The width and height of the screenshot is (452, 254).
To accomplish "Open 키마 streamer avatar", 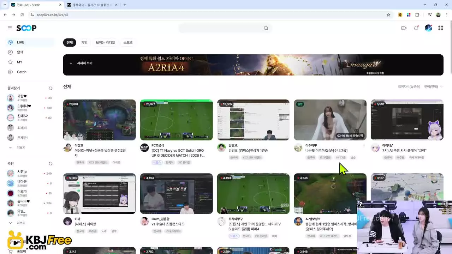I will [67, 221].
